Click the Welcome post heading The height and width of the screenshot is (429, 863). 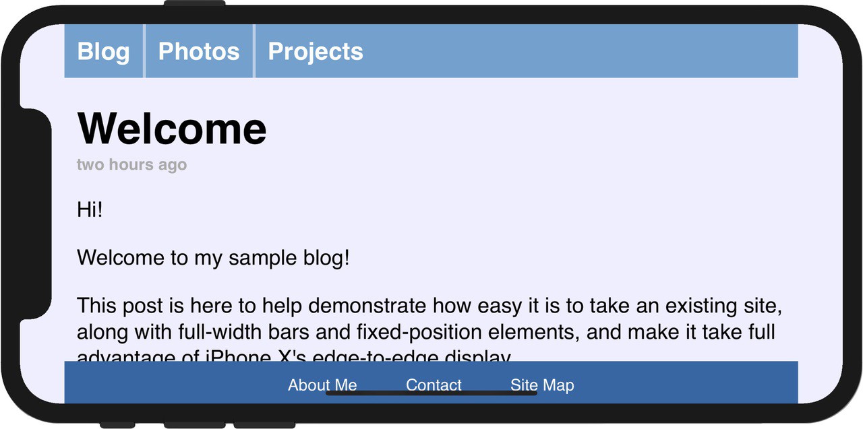[172, 128]
